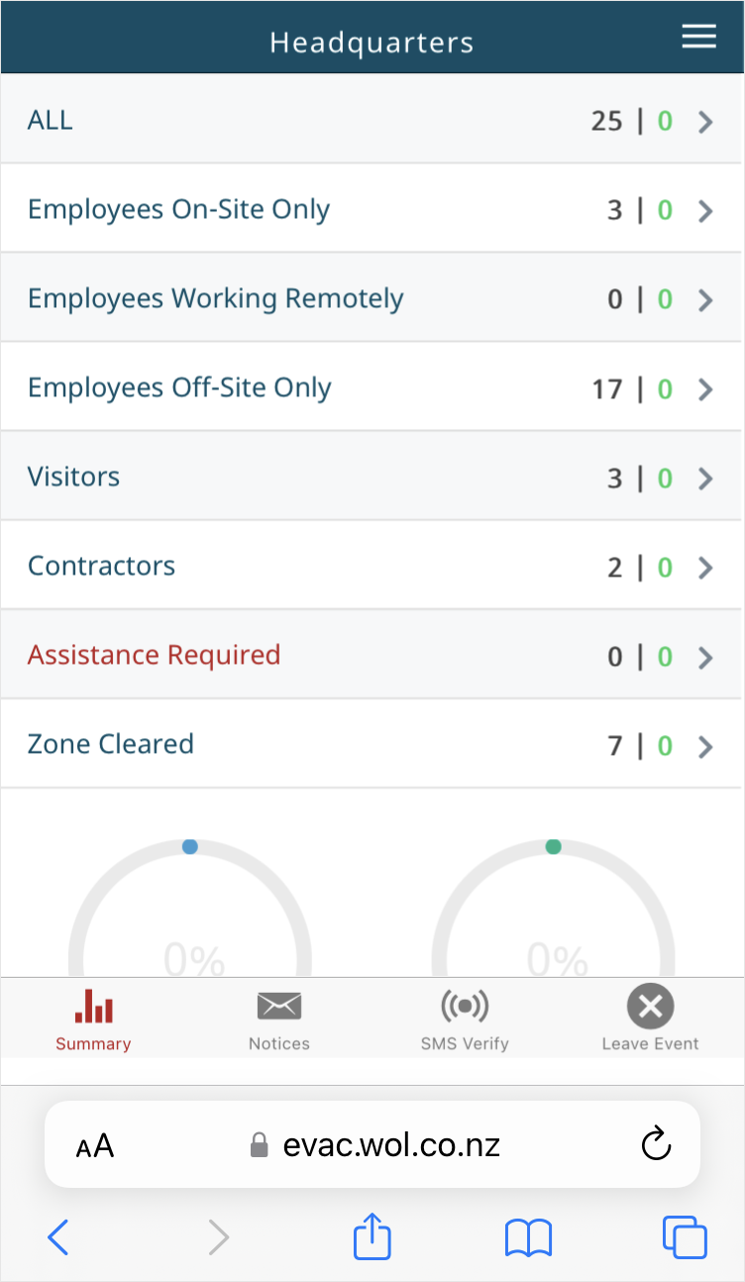Expand Employees On-Site Only chevron
Image resolution: width=745 pixels, height=1282 pixels.
click(705, 211)
